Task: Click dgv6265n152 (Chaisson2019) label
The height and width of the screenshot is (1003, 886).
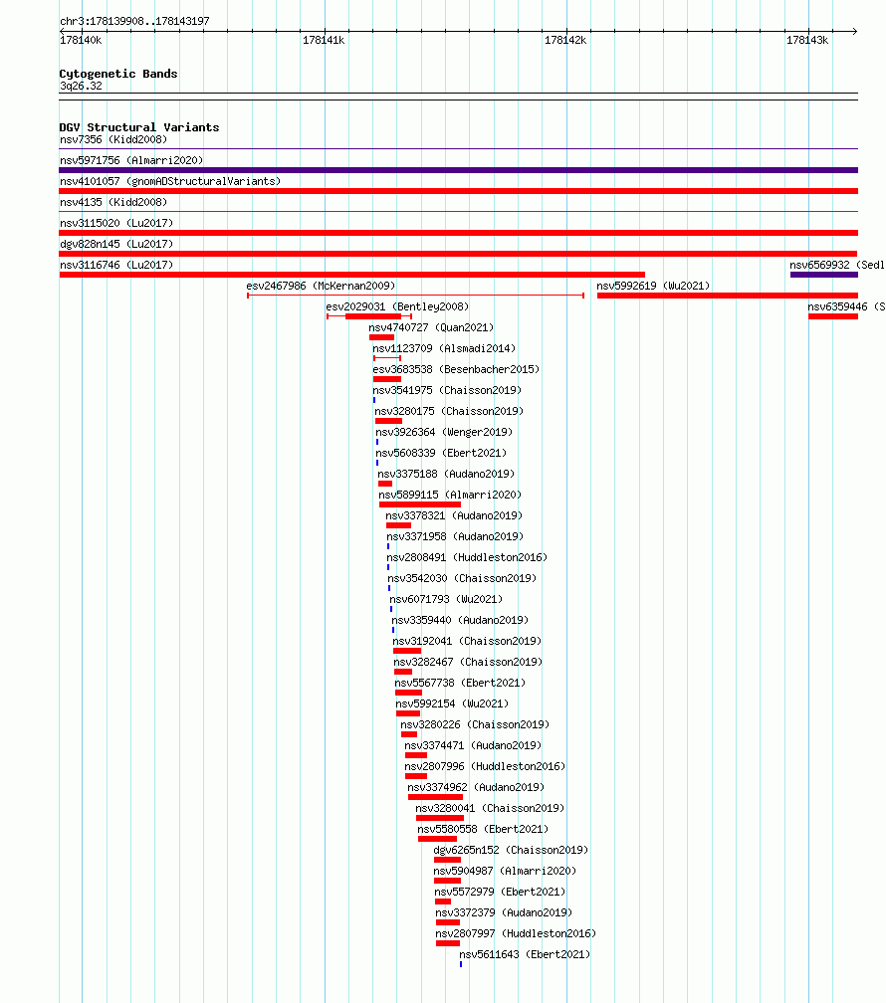Action: pyautogui.click(x=511, y=850)
